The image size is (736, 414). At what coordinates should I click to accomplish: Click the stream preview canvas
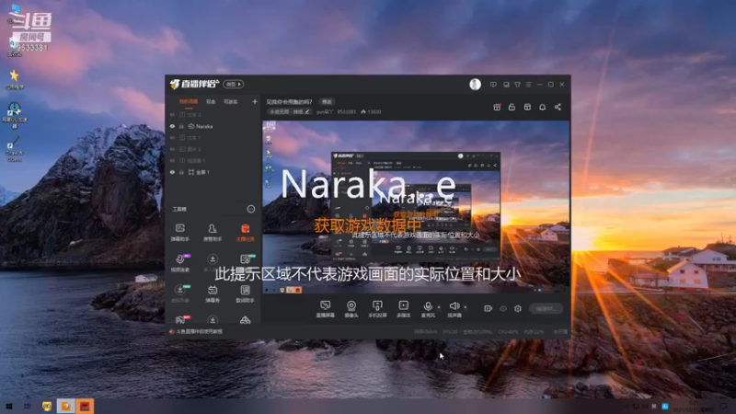416,208
